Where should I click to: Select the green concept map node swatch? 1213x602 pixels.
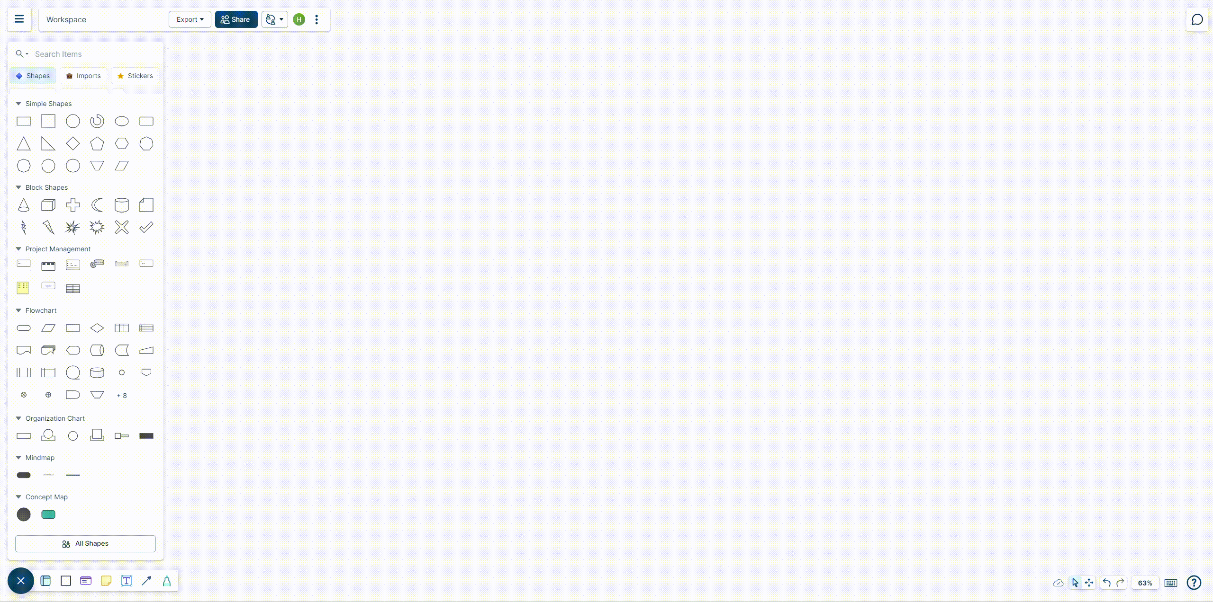(x=48, y=514)
